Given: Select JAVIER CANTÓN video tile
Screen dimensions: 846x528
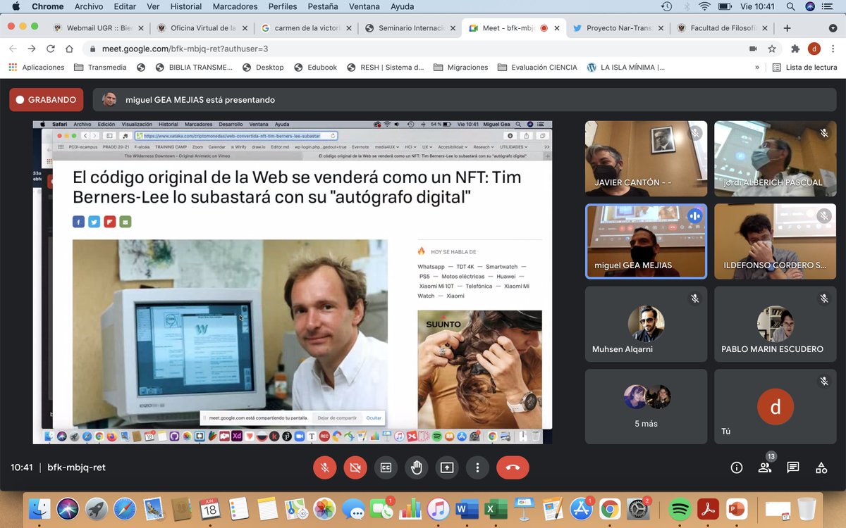Looking at the screenshot, I should tap(646, 158).
